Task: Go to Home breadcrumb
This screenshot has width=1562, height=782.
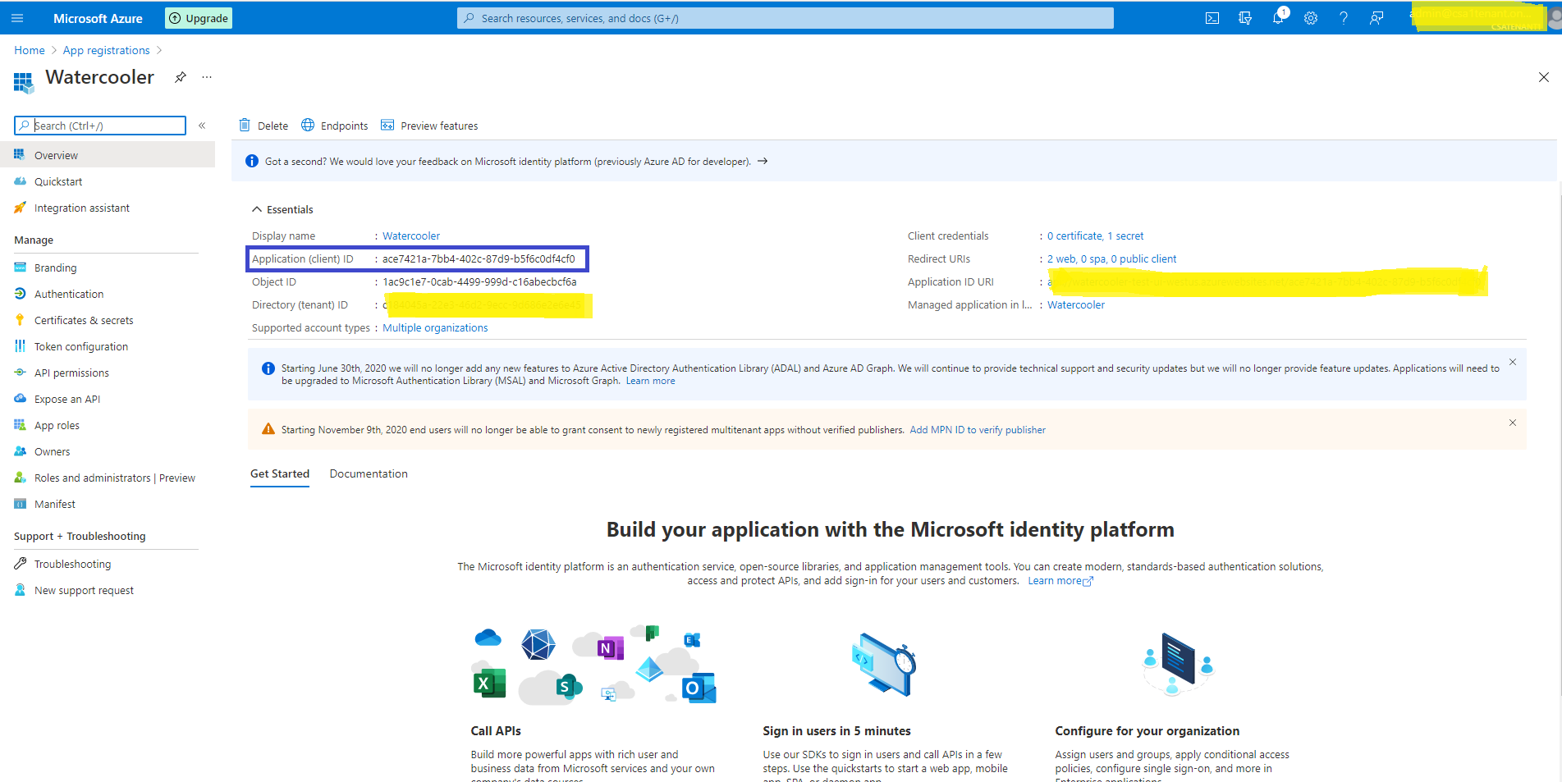Action: point(30,50)
